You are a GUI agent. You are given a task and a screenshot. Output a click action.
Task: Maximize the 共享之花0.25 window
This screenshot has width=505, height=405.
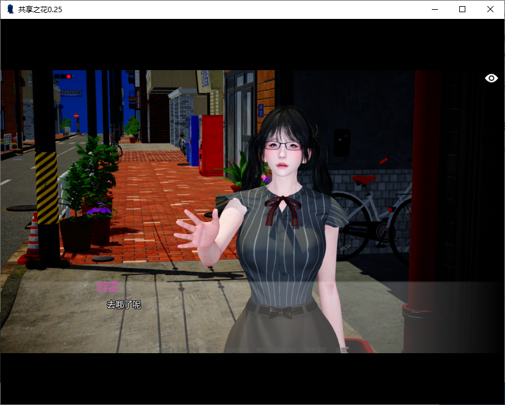tap(462, 9)
